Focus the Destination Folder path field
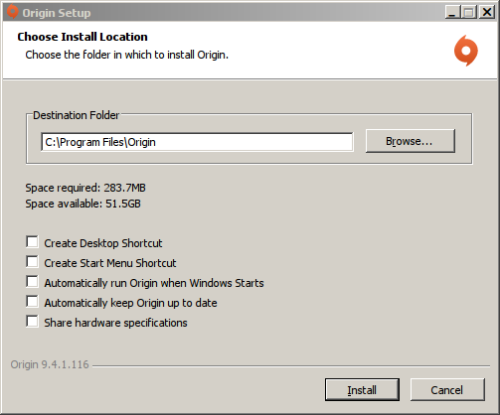 tap(197, 142)
